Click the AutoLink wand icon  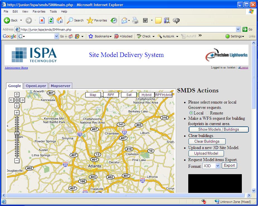coord(160,36)
